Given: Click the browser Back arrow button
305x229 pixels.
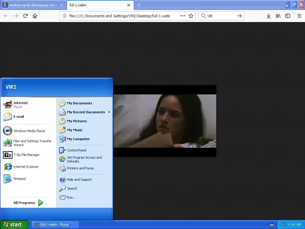Looking at the screenshot, I should [x=6, y=16].
